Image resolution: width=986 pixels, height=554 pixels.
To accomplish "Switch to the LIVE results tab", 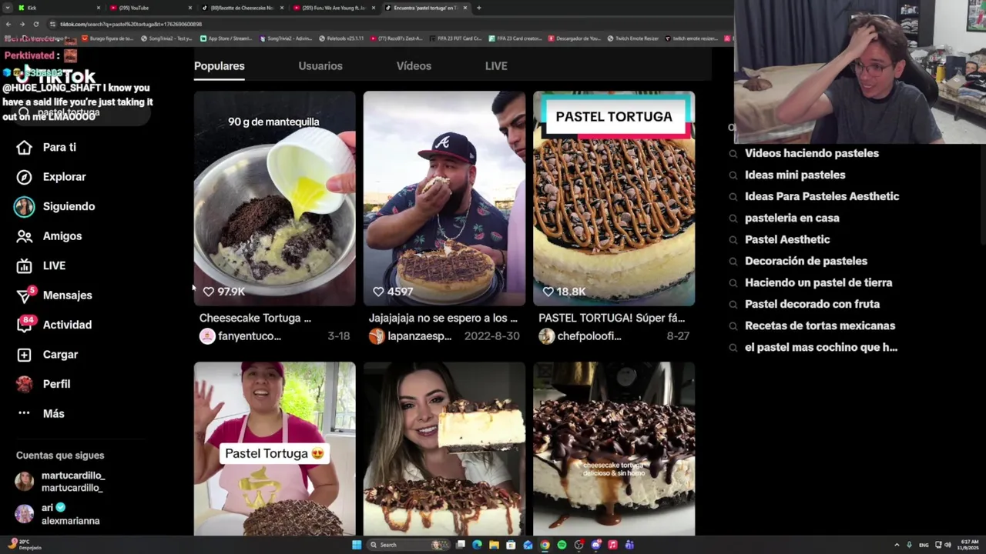I will (496, 66).
